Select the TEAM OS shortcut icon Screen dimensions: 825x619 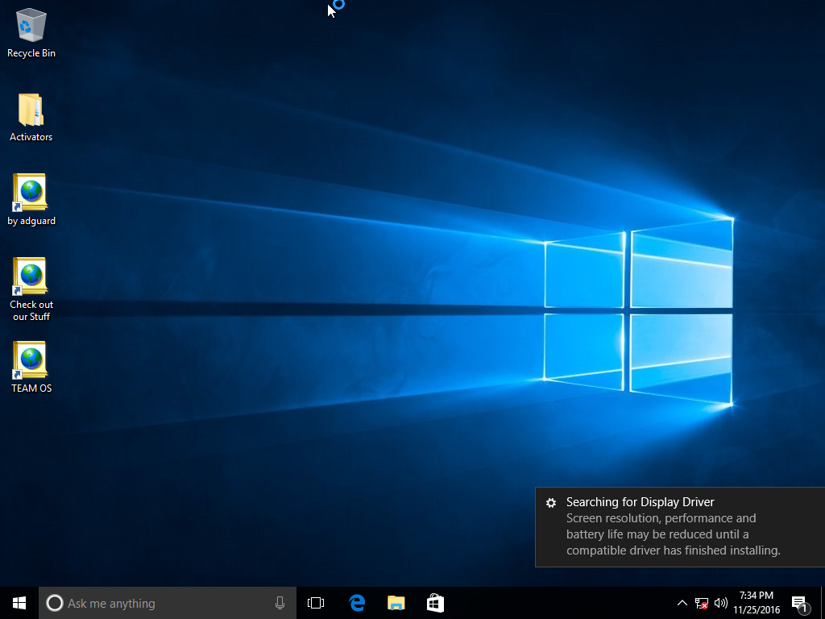(31, 368)
